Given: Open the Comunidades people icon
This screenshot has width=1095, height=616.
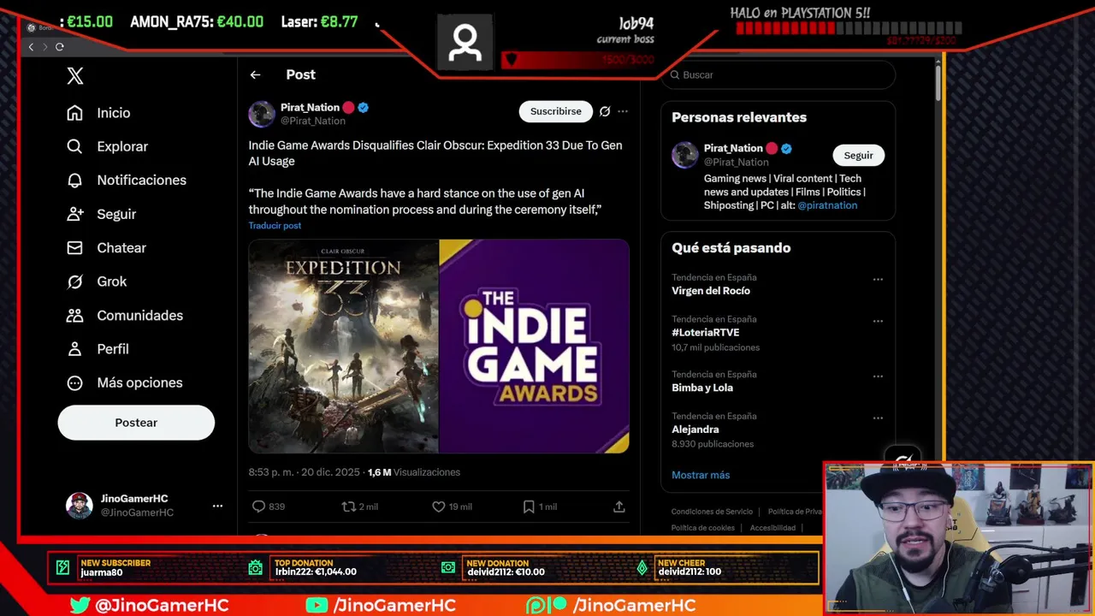Looking at the screenshot, I should (x=75, y=315).
